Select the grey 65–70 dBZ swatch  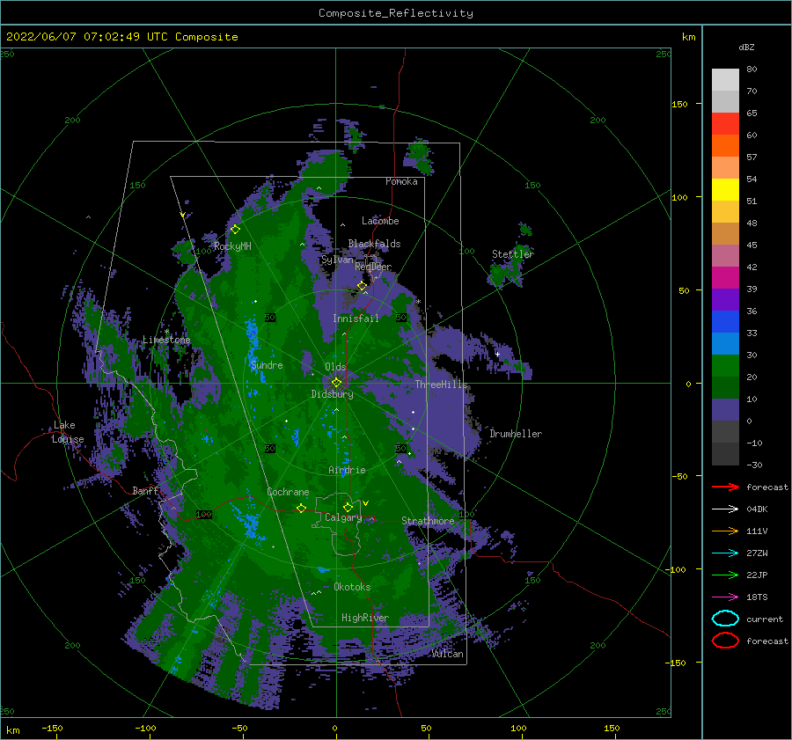725,101
